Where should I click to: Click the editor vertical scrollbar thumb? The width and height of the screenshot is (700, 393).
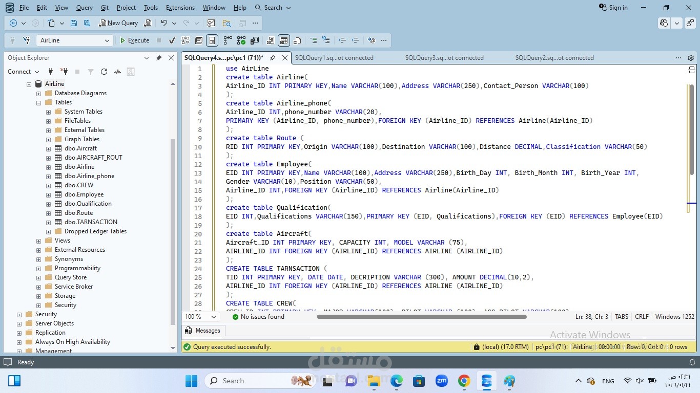pyautogui.click(x=691, y=129)
